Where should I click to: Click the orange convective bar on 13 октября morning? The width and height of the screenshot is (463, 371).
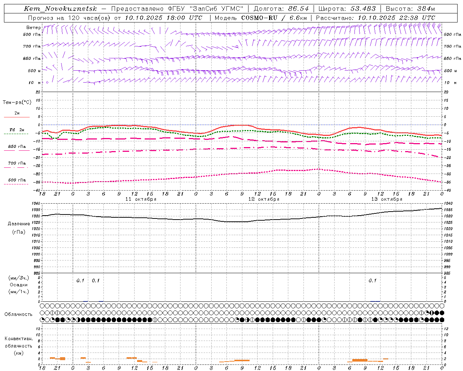point(360,360)
